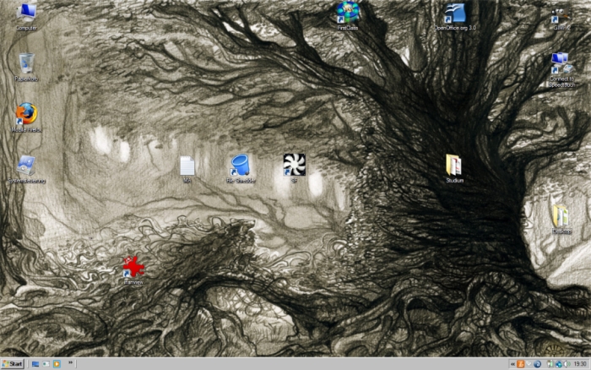Screen dimensions: 591x370
Task: Select the Connect to Speedtouch shortcut
Action: point(561,70)
